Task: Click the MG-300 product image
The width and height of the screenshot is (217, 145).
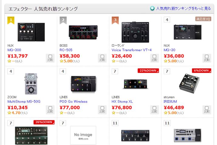Action: (31, 32)
